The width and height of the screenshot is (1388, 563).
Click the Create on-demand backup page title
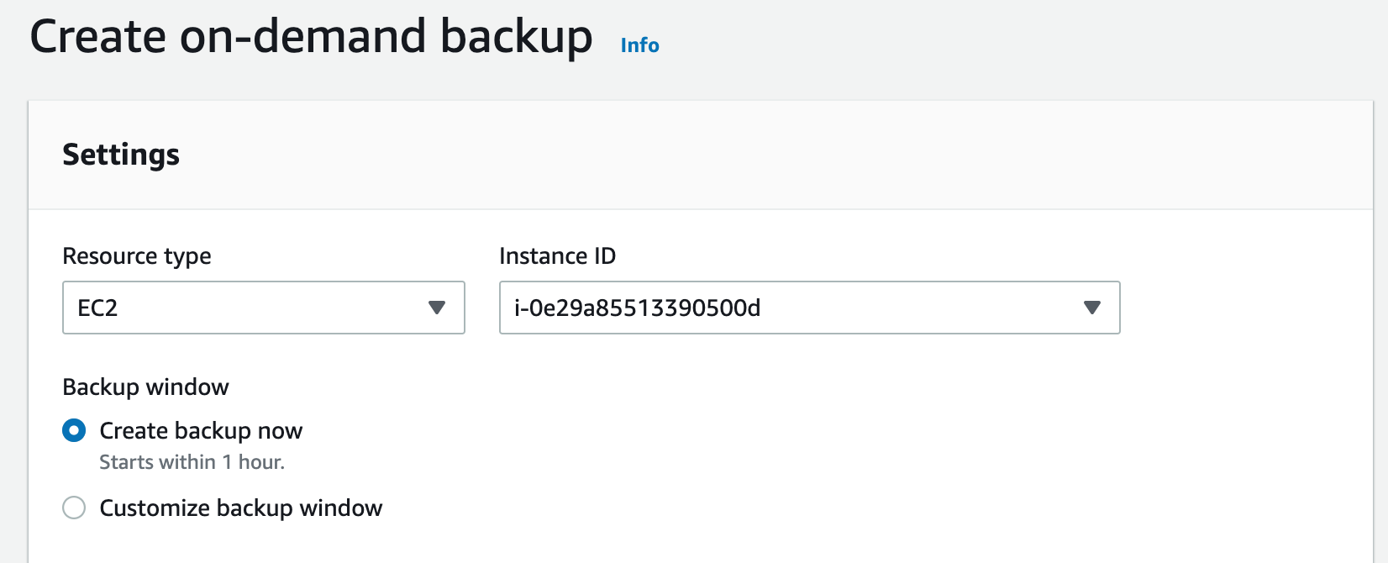311,38
